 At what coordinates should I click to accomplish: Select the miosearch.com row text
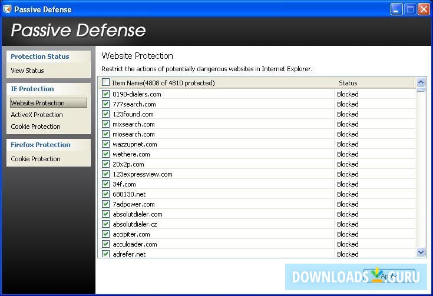(133, 134)
